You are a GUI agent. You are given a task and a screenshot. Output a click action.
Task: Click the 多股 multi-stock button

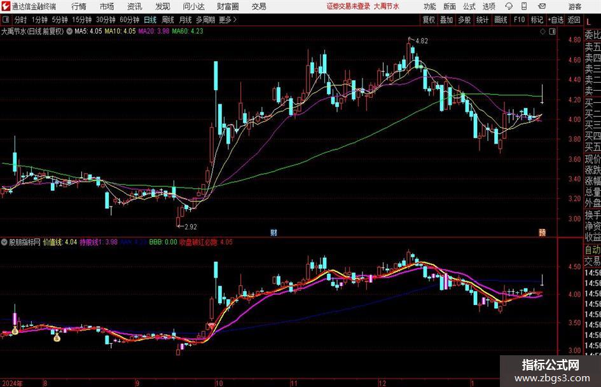click(464, 20)
